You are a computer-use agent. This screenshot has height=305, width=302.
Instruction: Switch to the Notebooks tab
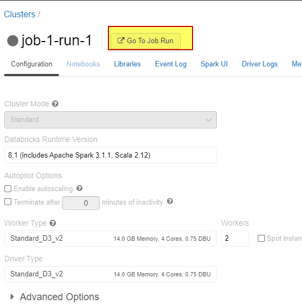point(83,64)
